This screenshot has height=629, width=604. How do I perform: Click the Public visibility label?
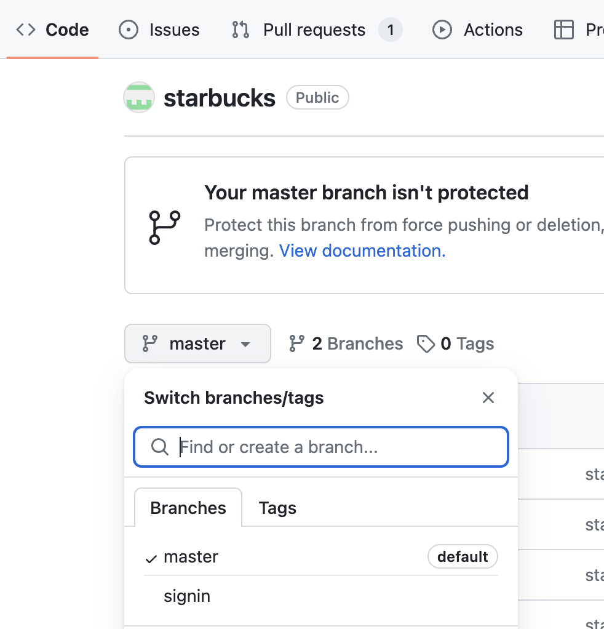pos(317,97)
